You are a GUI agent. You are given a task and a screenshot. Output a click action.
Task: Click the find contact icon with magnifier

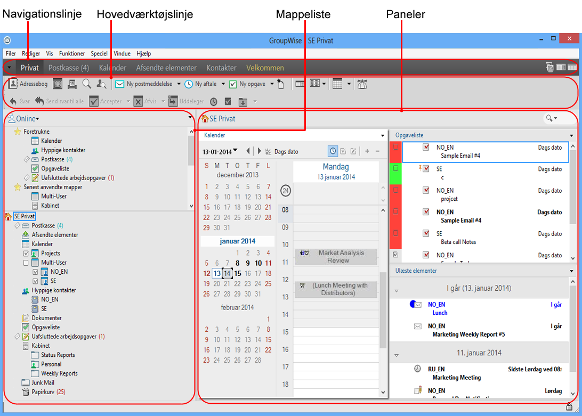pyautogui.click(x=101, y=84)
